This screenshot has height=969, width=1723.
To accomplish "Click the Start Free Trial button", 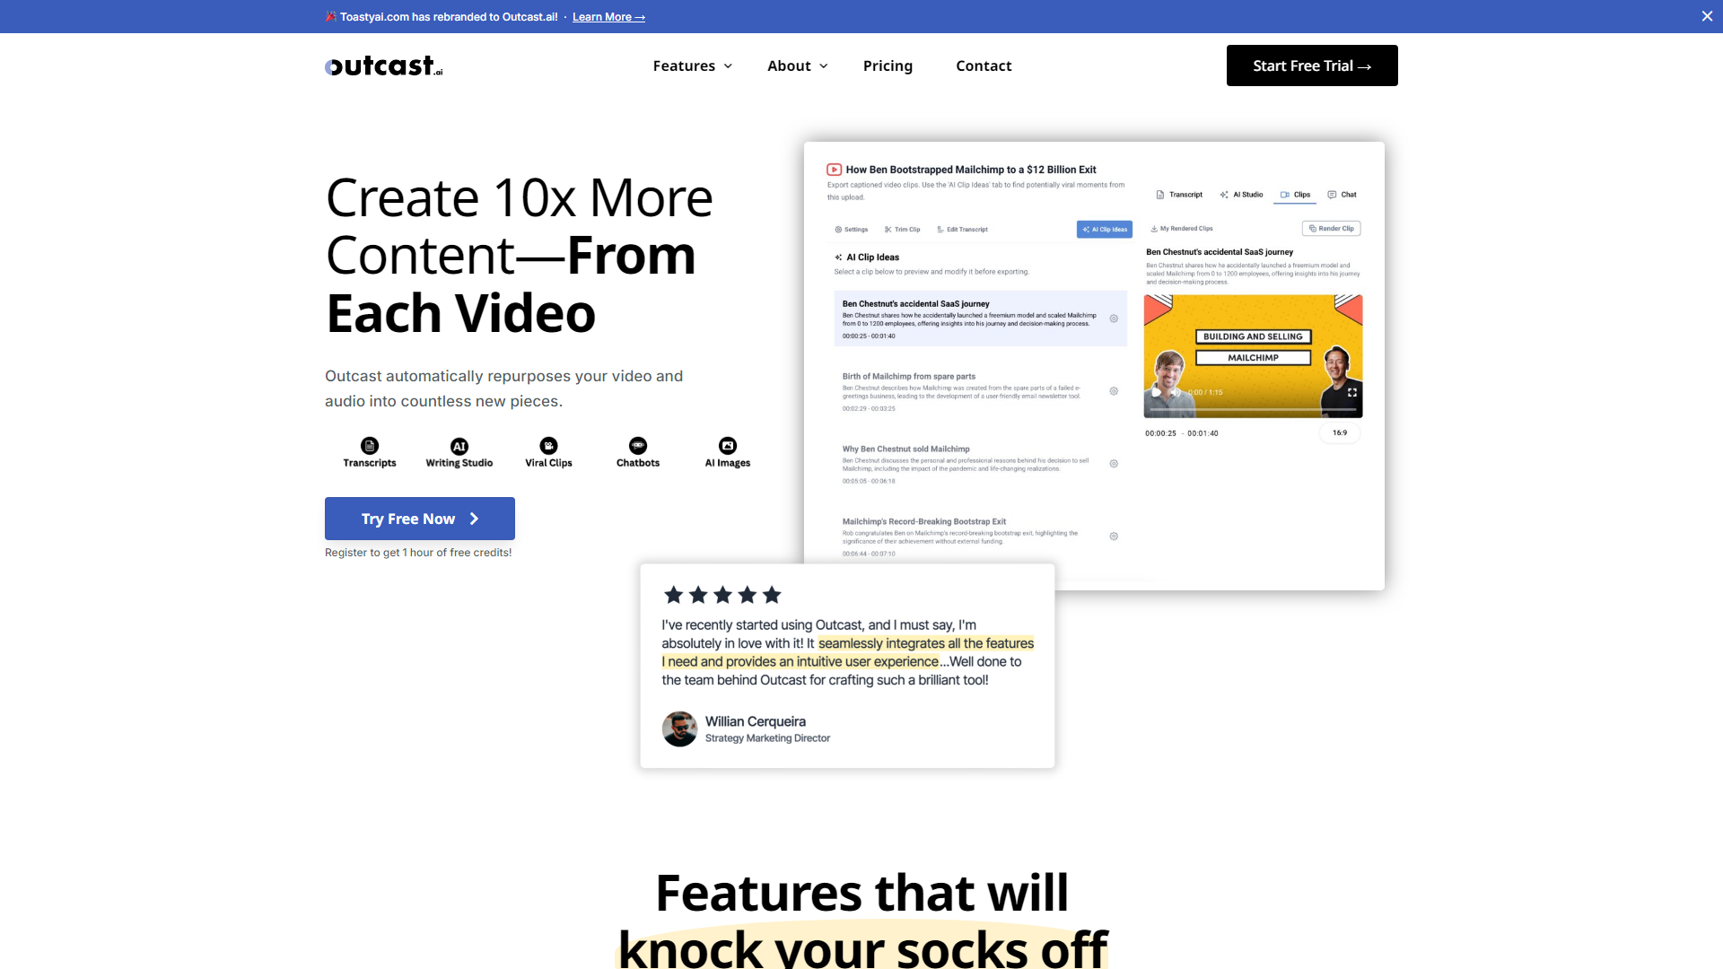I will (1311, 65).
